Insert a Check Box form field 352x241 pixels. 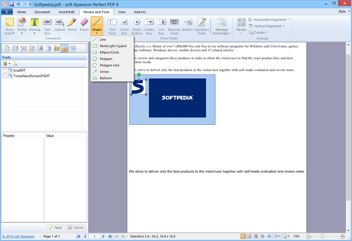click(x=124, y=26)
